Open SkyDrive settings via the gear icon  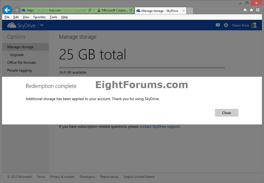point(226,25)
